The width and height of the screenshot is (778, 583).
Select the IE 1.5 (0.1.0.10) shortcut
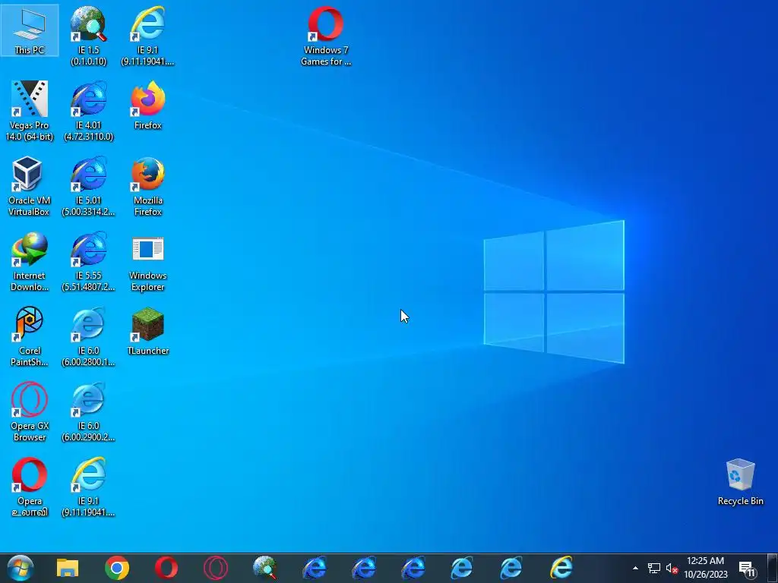88,35
